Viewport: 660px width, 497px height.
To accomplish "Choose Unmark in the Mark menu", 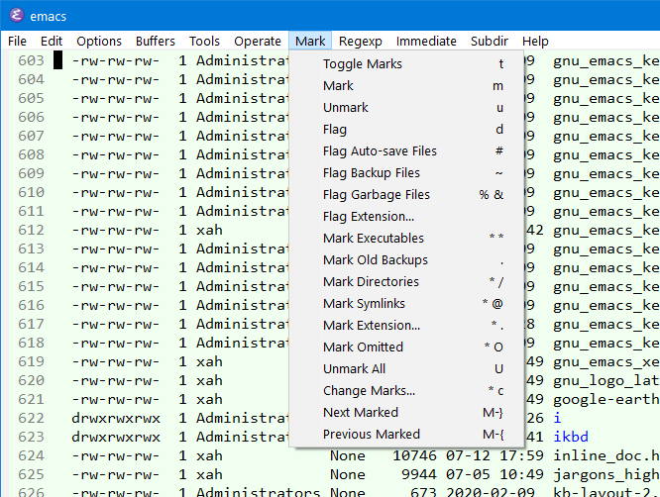I will (345, 108).
